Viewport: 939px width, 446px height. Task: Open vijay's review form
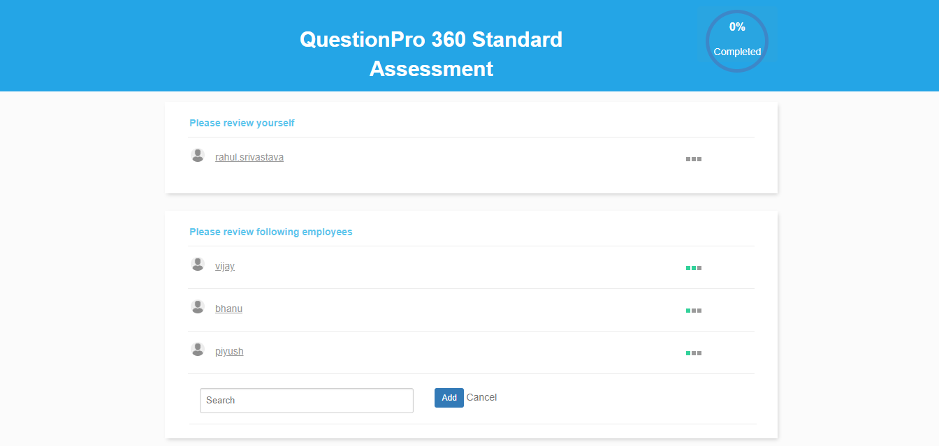(x=225, y=266)
